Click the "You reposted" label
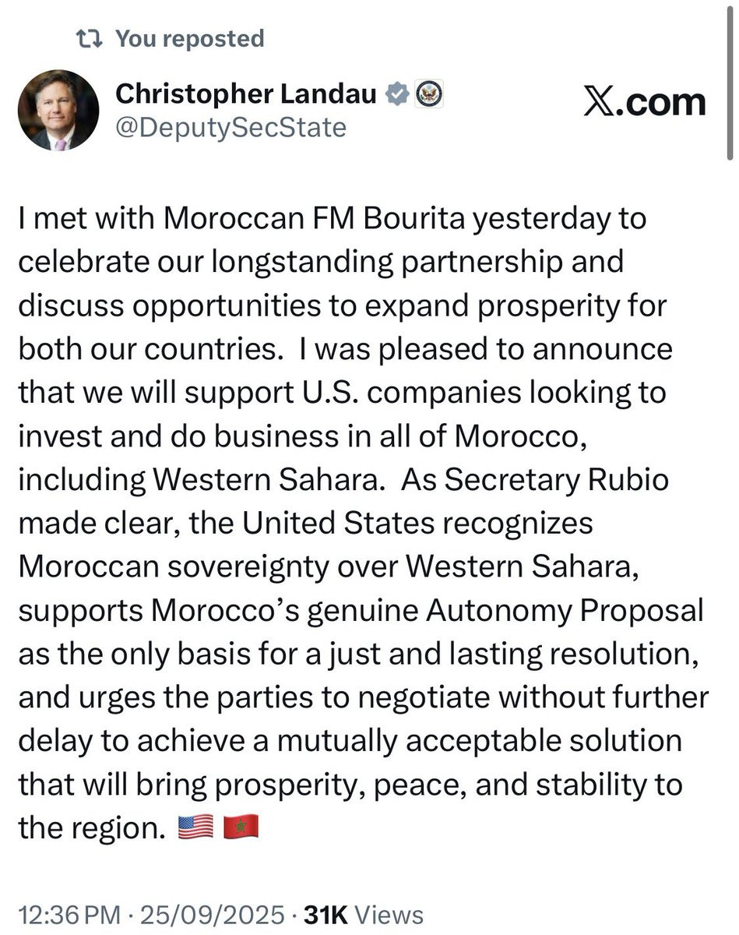Image resolution: width=739 pixels, height=935 pixels. tap(190, 38)
